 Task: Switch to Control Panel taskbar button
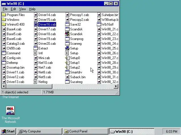pos(85,131)
